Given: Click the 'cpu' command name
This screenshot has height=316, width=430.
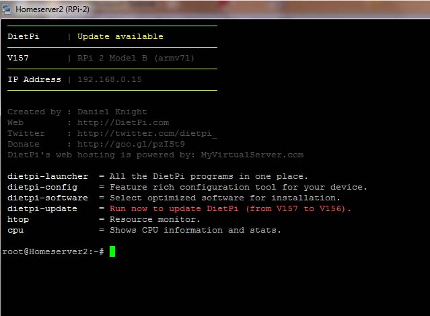Looking at the screenshot, I should [15, 230].
